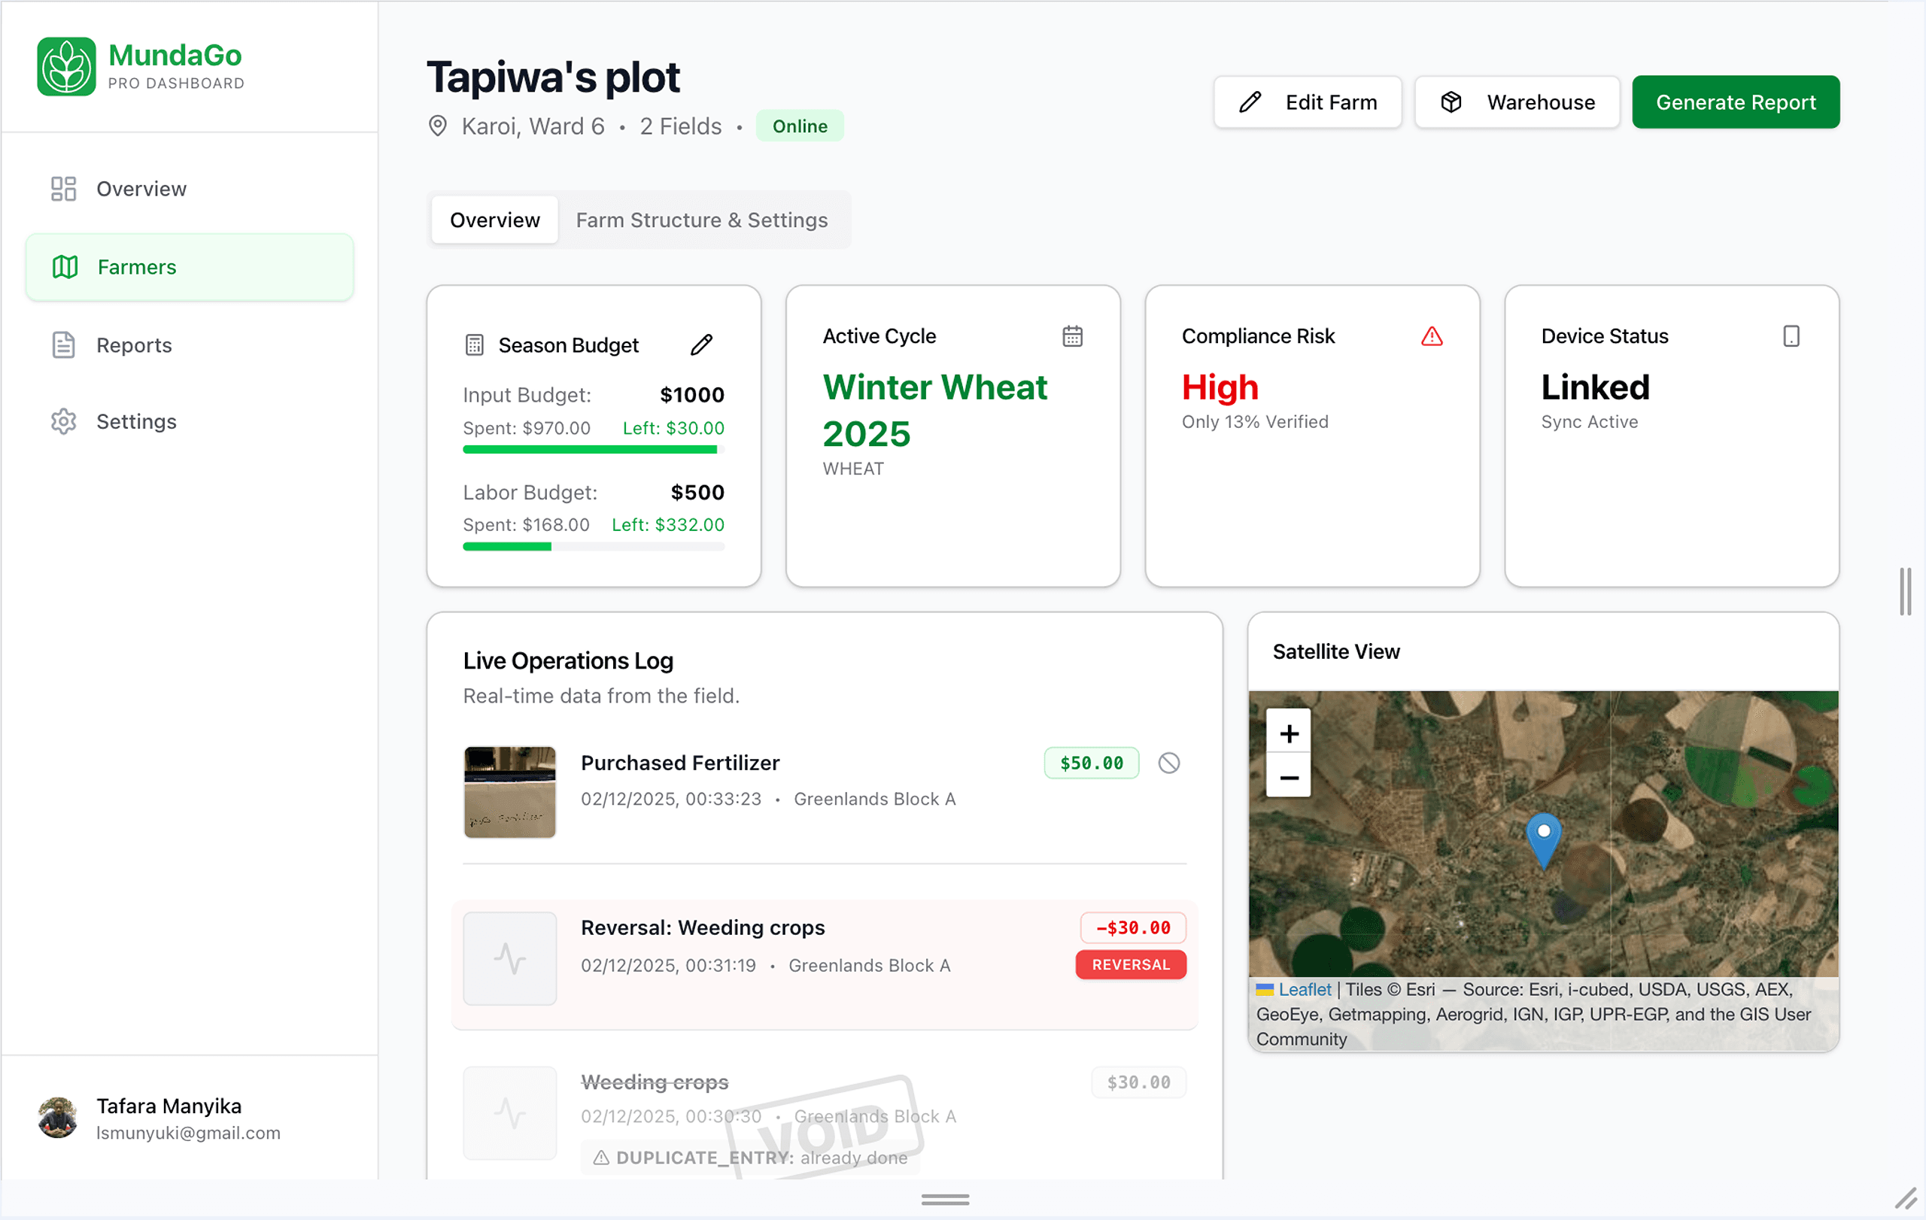Screen dimensions: 1926x1220
Task: Click Tafara Manyika's profile avatar
Action: coord(56,1117)
